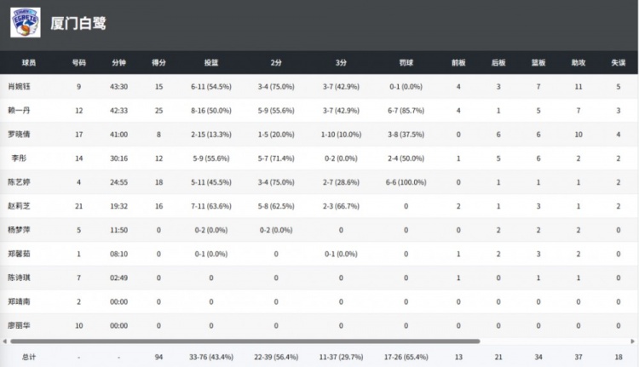Select player name 赖一丹
639x367 pixels.
click(x=19, y=111)
